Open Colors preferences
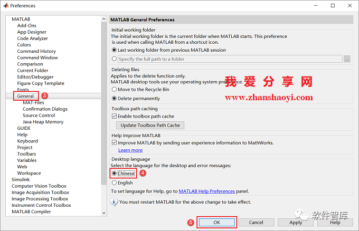 point(24,45)
